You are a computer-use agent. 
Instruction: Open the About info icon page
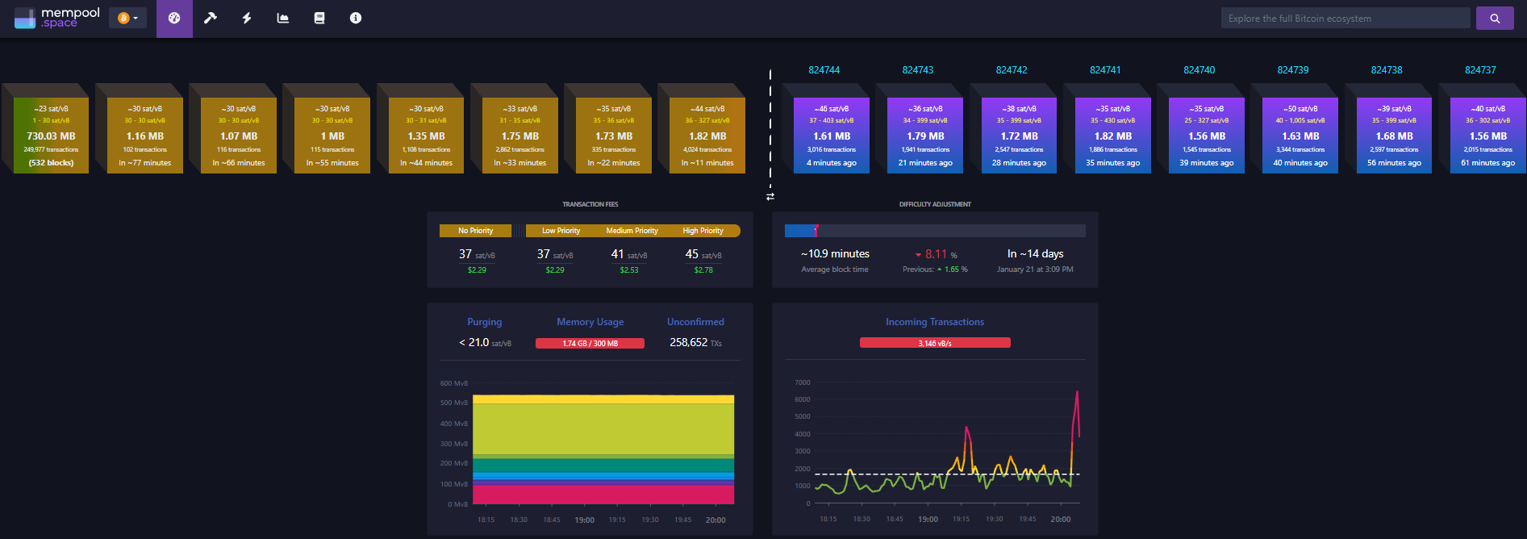tap(356, 18)
